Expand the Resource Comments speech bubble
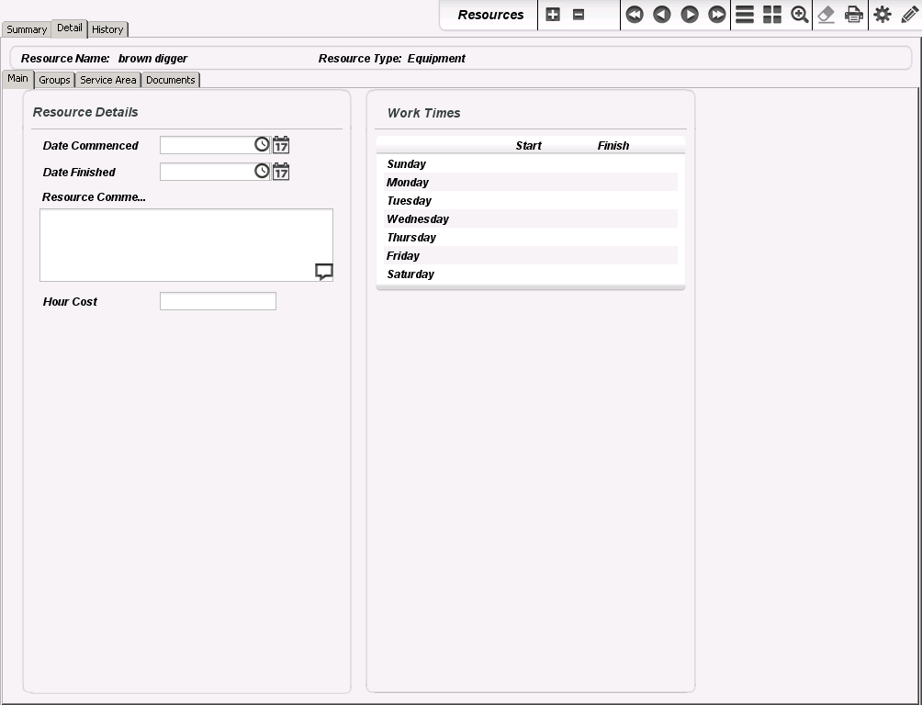The width and height of the screenshot is (922, 705). point(323,272)
